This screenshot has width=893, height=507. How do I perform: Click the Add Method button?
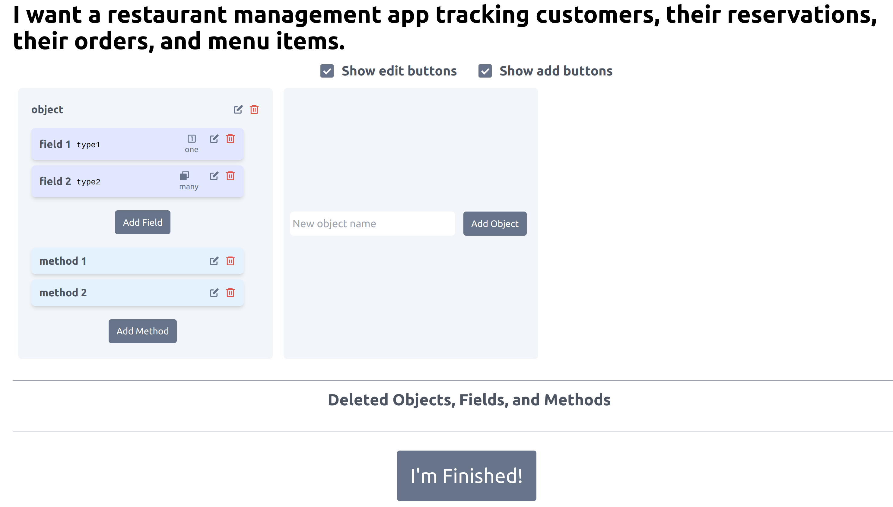143,331
